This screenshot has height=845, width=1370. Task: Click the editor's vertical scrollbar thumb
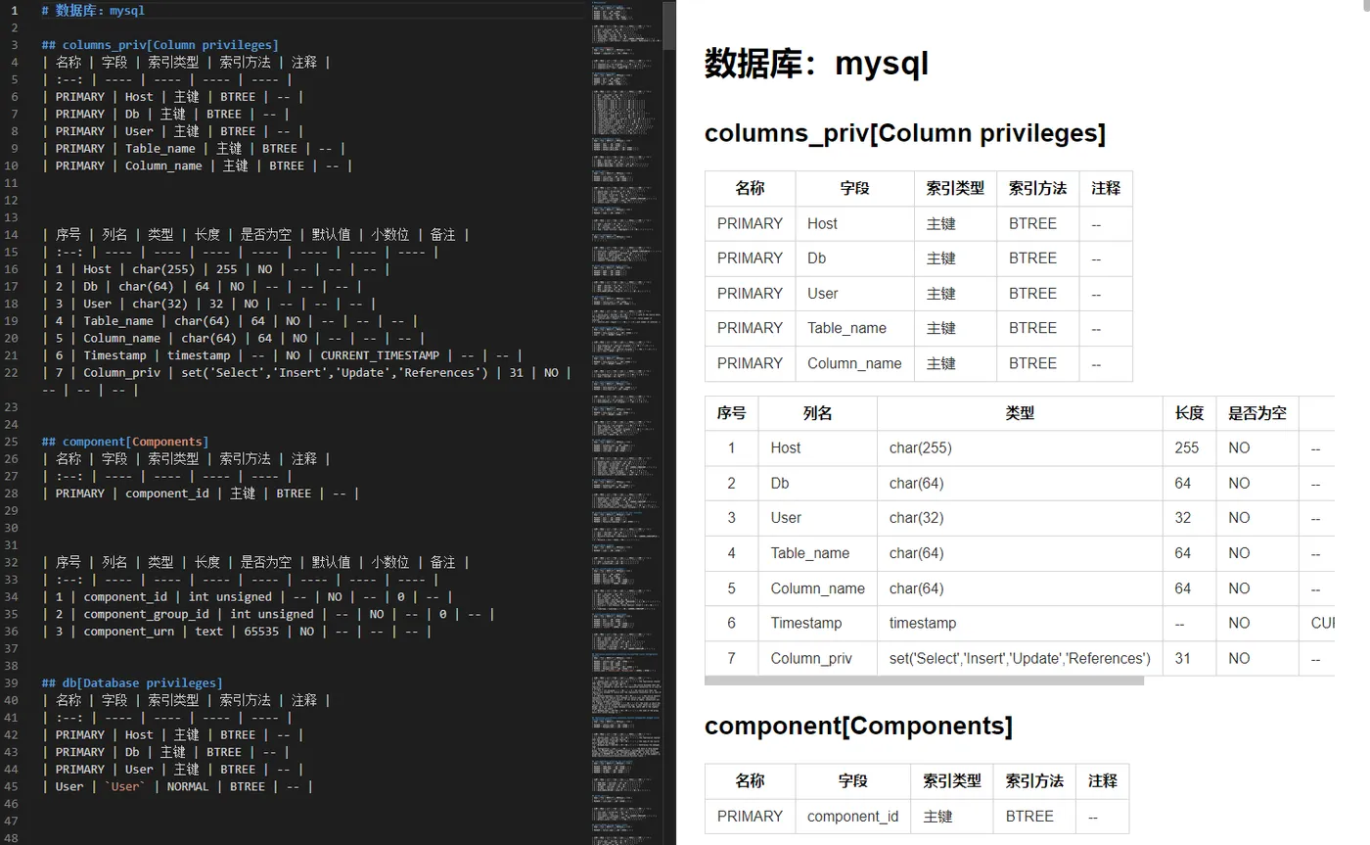click(669, 25)
